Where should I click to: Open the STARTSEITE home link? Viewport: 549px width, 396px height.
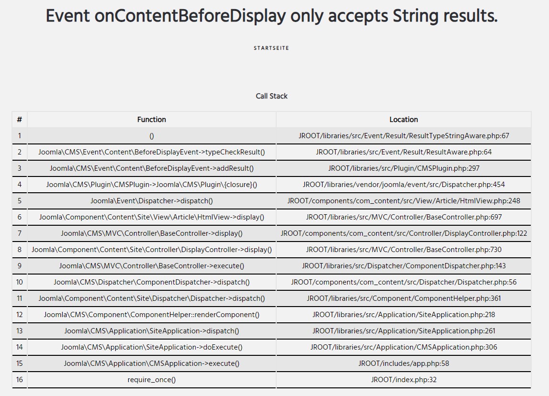click(x=271, y=48)
